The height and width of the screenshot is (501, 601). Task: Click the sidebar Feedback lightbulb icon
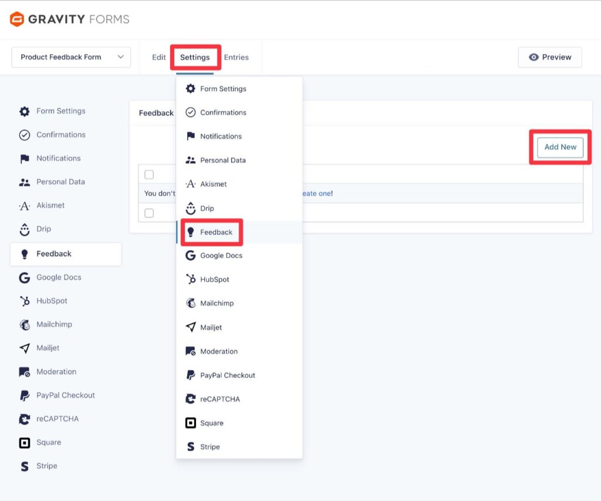[x=25, y=254]
